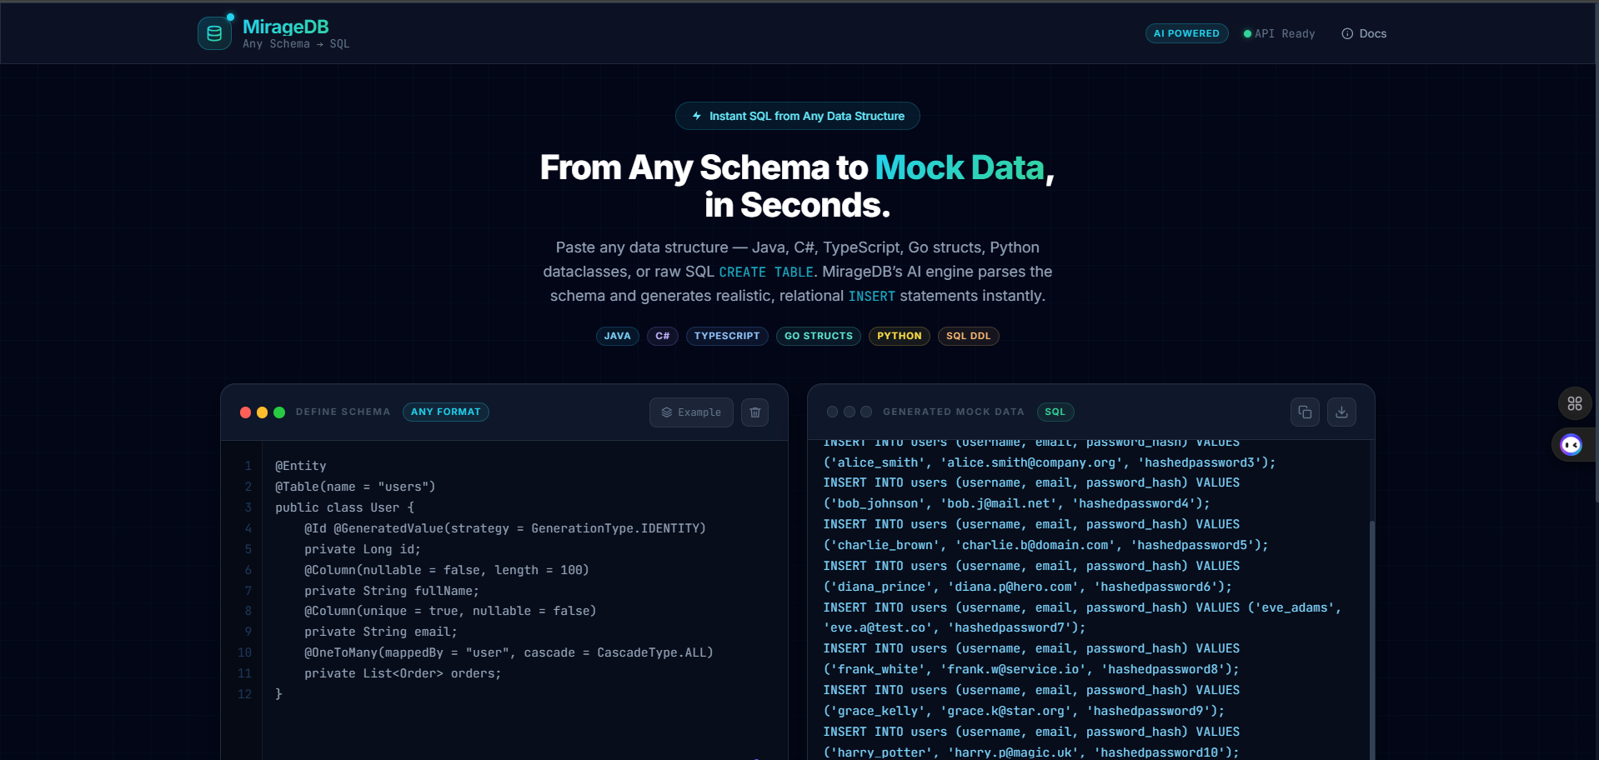1599x760 pixels.
Task: Click the 'grace_kelly' SQL values row
Action: coord(1025,711)
